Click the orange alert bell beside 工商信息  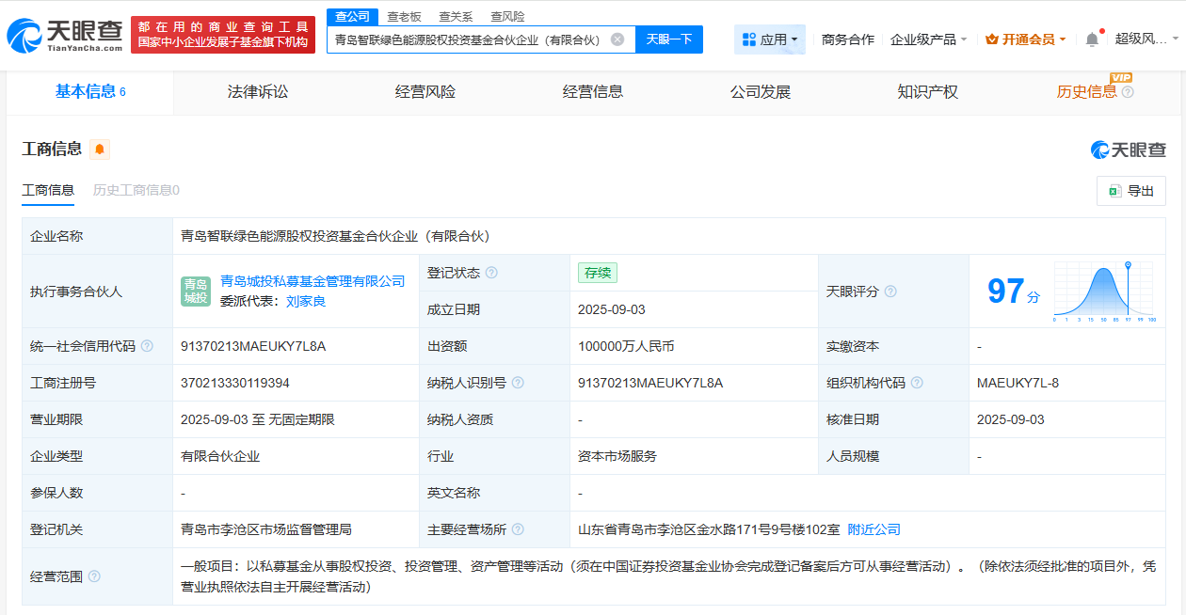[99, 150]
